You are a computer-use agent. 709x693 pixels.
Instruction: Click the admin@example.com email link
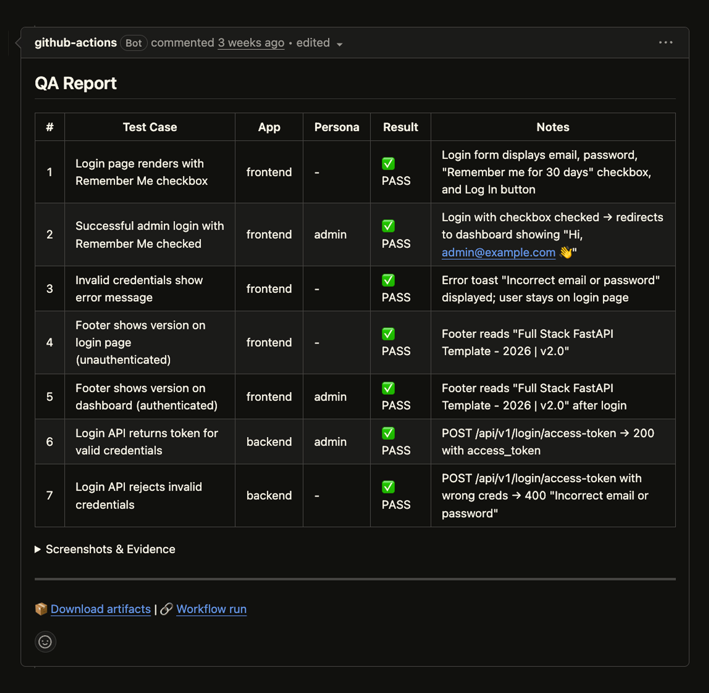tap(498, 252)
